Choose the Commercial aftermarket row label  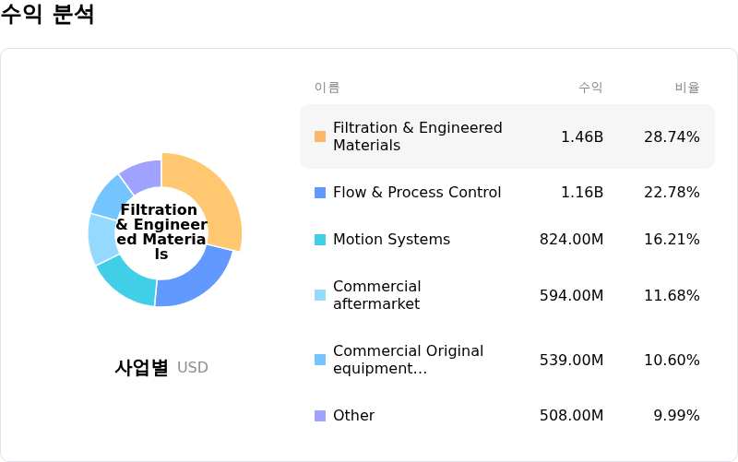(x=376, y=295)
